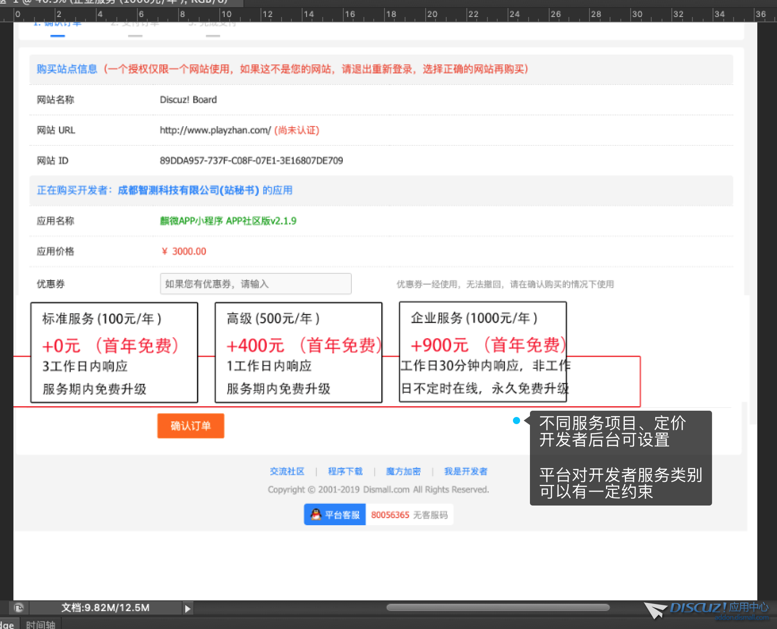The width and height of the screenshot is (777, 629).
Task: Open the 魔方加密 footer link
Action: pyautogui.click(x=403, y=471)
